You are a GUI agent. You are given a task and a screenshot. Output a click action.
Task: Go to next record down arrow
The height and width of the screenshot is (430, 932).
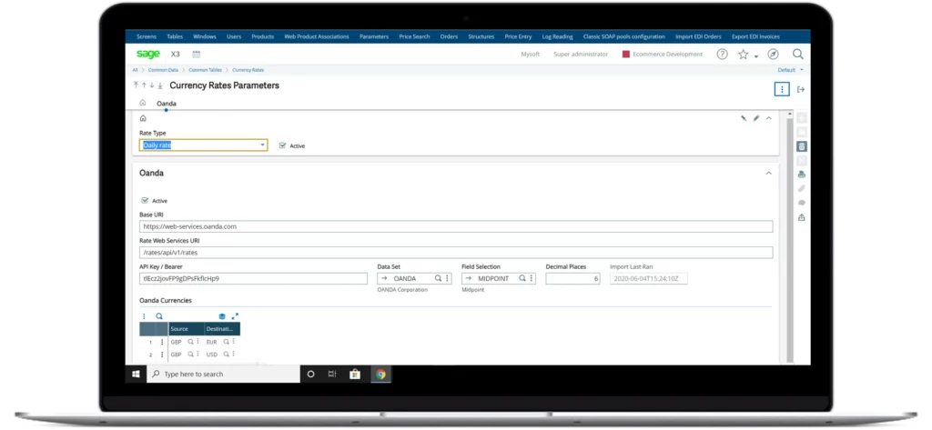point(152,85)
